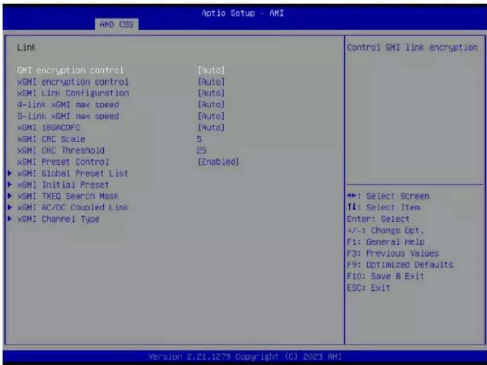
Task: Click the Control GMI link encryption help text
Action: point(412,48)
